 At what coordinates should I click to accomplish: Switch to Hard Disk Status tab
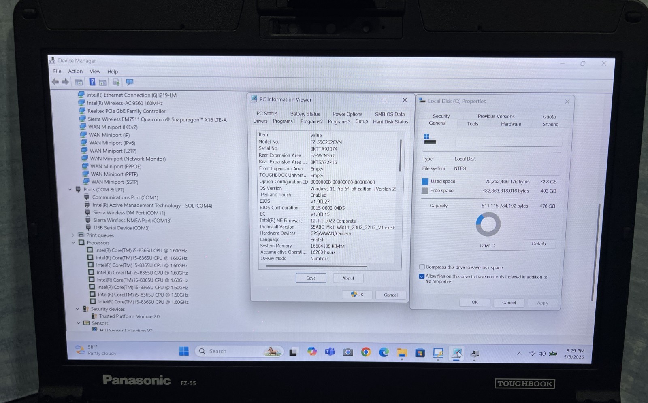[x=390, y=121]
